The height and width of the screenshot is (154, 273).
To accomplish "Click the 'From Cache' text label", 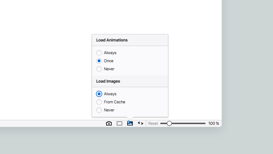I will tap(115, 102).
